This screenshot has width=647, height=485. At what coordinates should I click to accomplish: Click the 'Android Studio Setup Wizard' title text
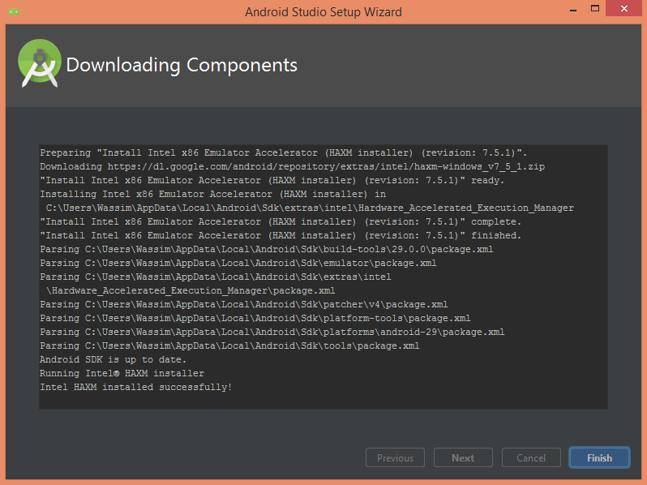click(x=323, y=12)
